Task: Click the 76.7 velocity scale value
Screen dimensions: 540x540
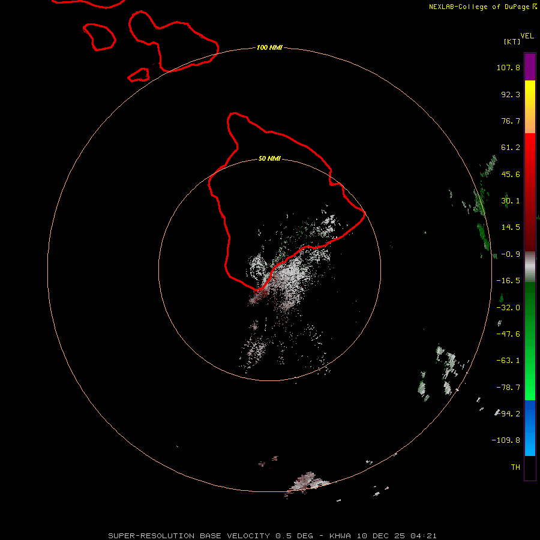Action: 511,121
